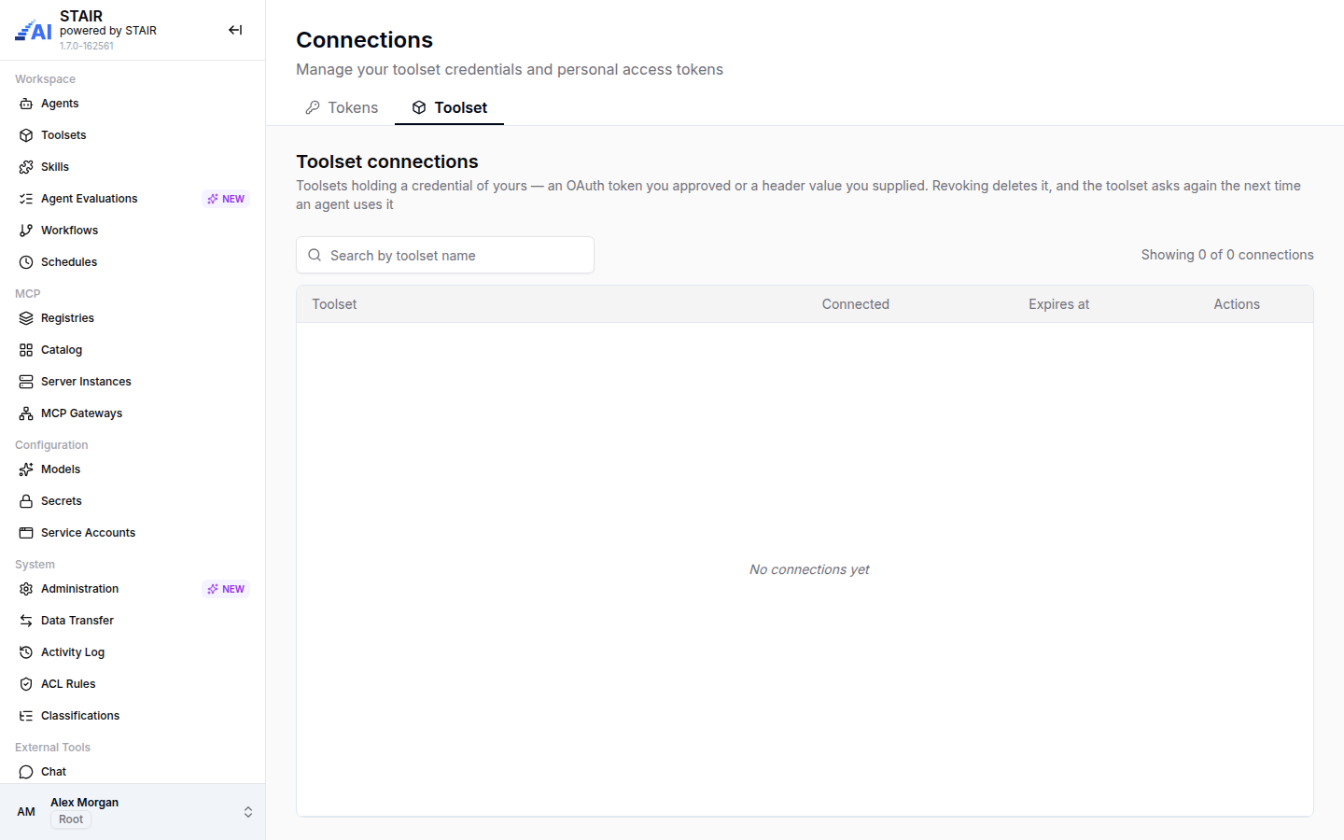Click the Toolsets cube icon in sidebar
This screenshot has height=840, width=1344.
(26, 135)
